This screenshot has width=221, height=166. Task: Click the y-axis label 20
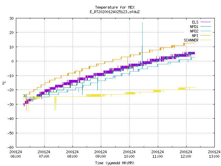11,33
